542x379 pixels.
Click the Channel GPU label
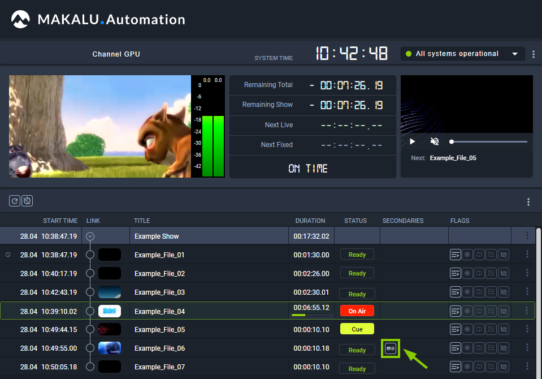[116, 54]
